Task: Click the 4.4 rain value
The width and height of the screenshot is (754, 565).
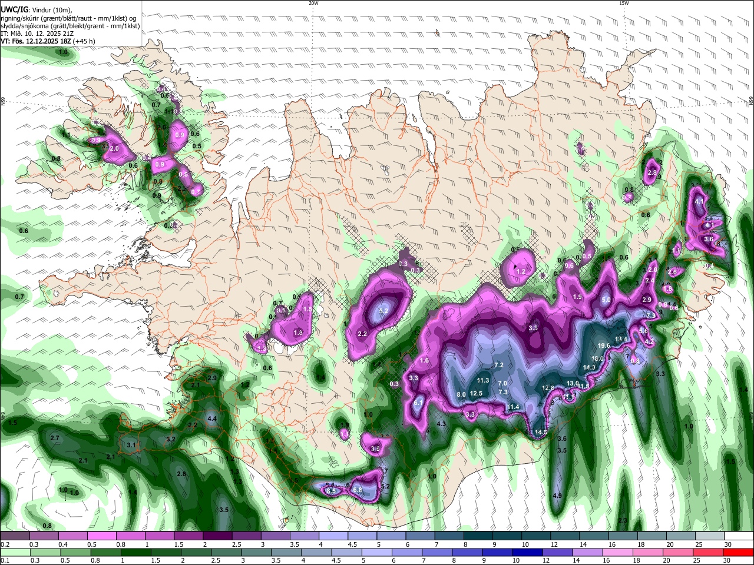Action: [x=213, y=418]
